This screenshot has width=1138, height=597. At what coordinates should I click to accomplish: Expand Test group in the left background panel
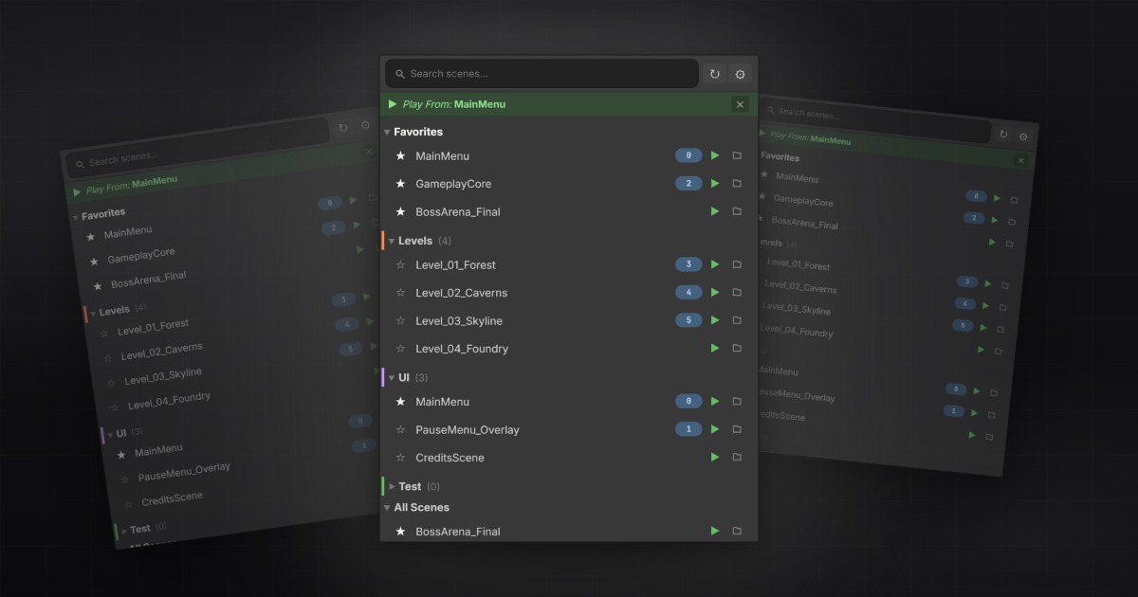pyautogui.click(x=123, y=531)
